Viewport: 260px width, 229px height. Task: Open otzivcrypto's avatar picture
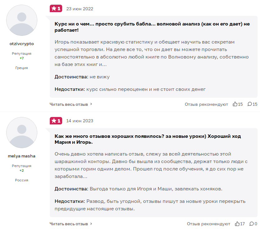22,21
